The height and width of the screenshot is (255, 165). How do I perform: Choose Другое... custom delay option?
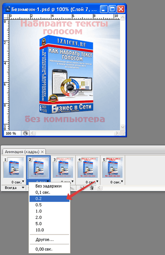[x=49, y=239]
